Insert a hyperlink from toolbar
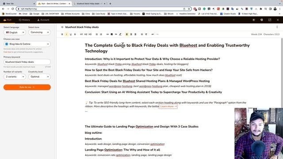 (x=107, y=34)
